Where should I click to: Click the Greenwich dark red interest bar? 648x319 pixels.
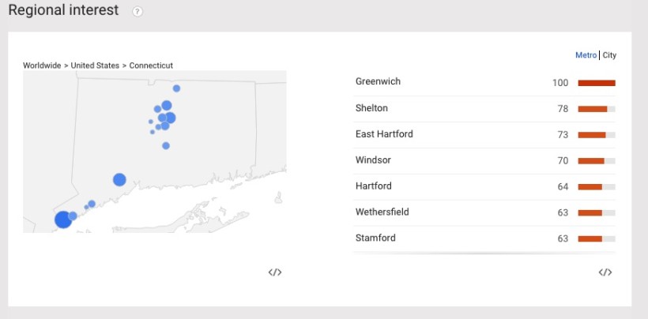(x=597, y=83)
